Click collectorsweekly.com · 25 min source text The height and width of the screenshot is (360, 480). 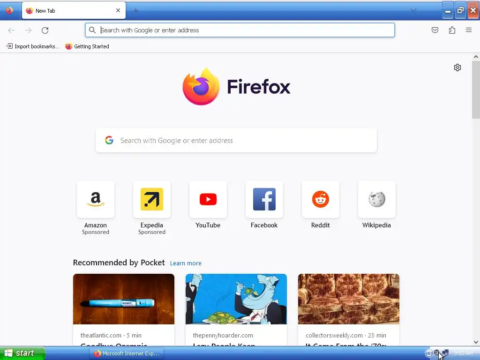click(x=346, y=335)
